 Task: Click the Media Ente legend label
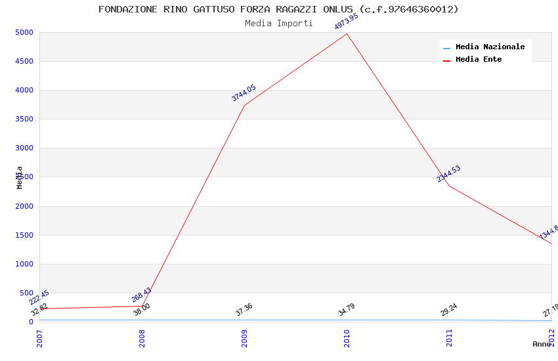click(x=479, y=59)
